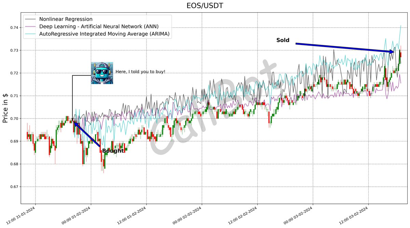Click the 00:00 03-02-2024 x-axis label
This screenshot has width=410, height=228.
click(299, 215)
